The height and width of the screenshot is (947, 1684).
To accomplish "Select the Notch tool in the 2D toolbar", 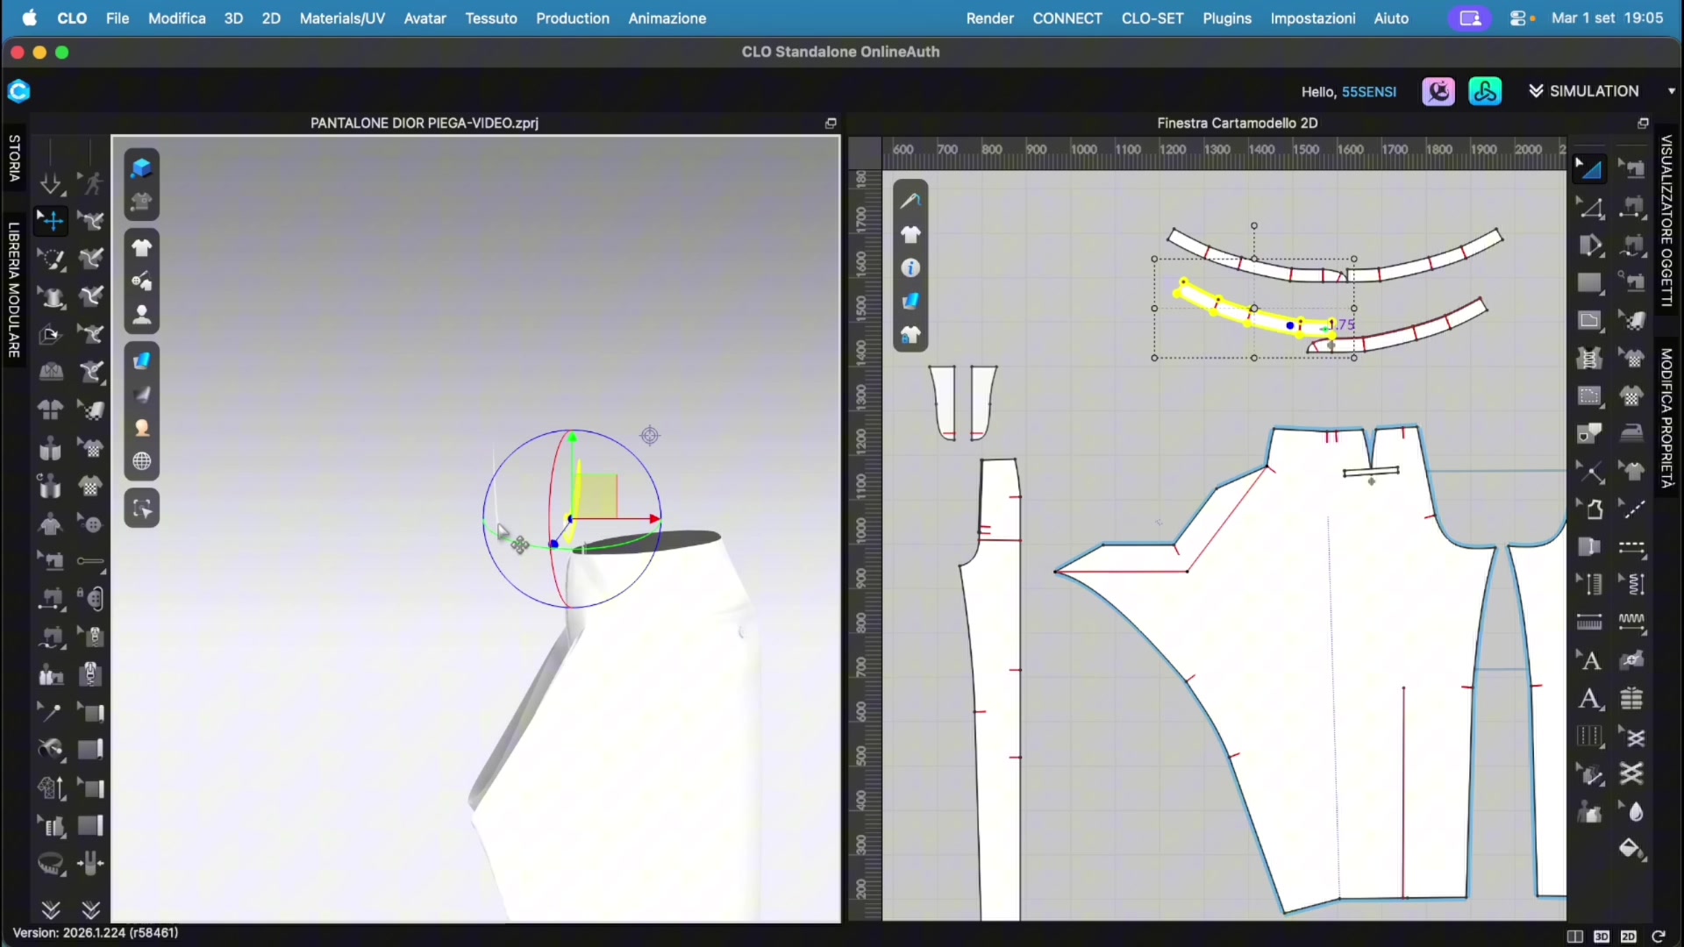I will click(x=1590, y=547).
